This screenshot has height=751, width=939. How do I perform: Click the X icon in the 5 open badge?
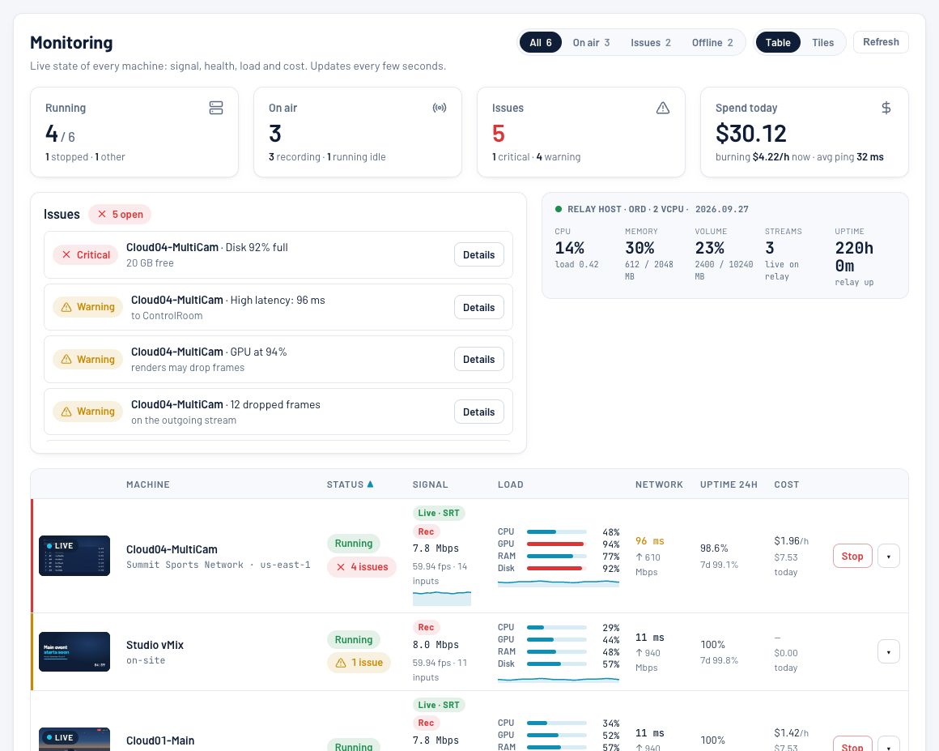[102, 214]
